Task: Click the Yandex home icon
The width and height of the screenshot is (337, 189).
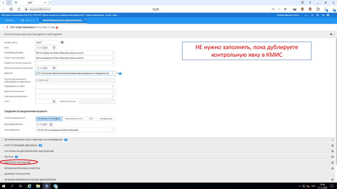Action: 11,9
